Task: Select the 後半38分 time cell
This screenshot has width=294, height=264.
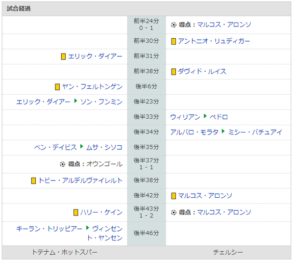Action: tap(146, 181)
